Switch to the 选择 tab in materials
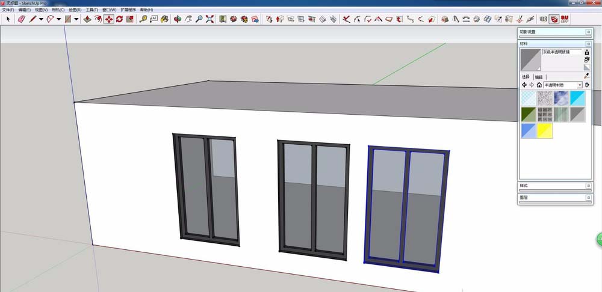This screenshot has width=602, height=292. coord(526,77)
